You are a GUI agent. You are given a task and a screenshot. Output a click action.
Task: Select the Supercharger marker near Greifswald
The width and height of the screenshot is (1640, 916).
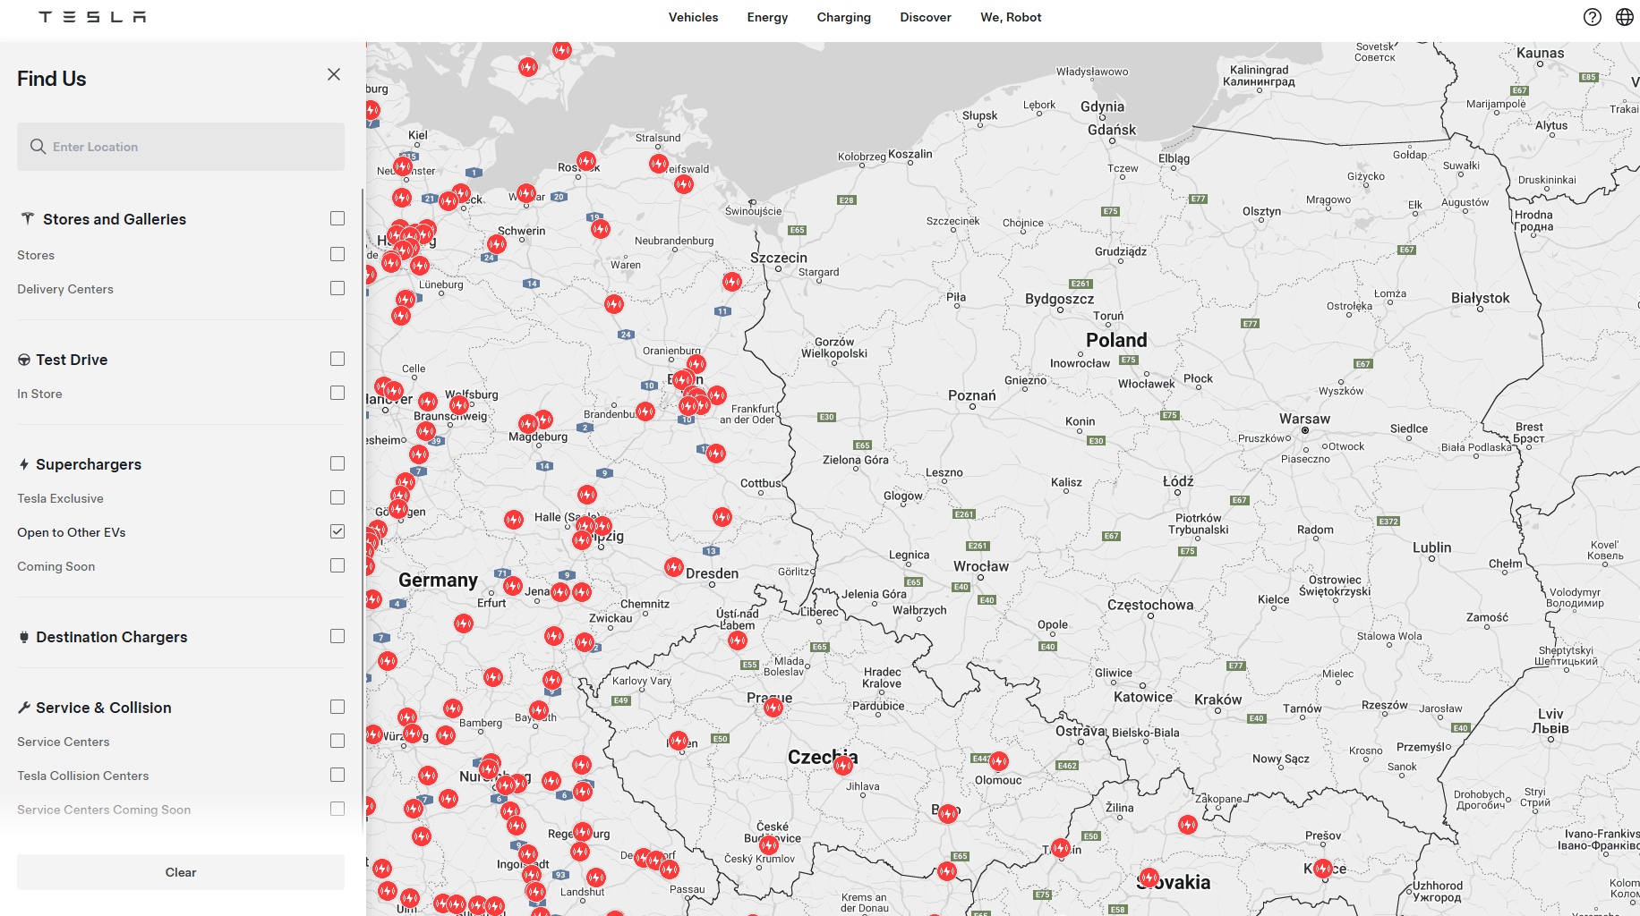(x=684, y=184)
